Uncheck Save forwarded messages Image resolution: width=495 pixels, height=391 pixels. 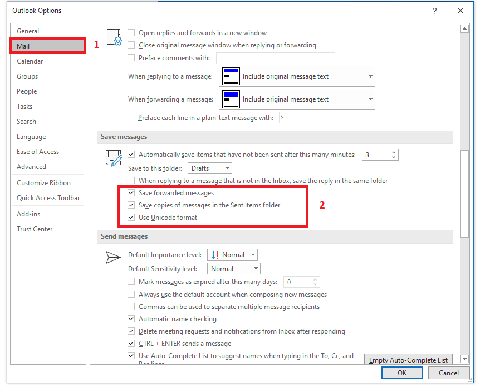131,192
